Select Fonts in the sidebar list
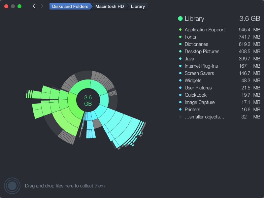The height and width of the screenshot is (198, 264). 190,37
